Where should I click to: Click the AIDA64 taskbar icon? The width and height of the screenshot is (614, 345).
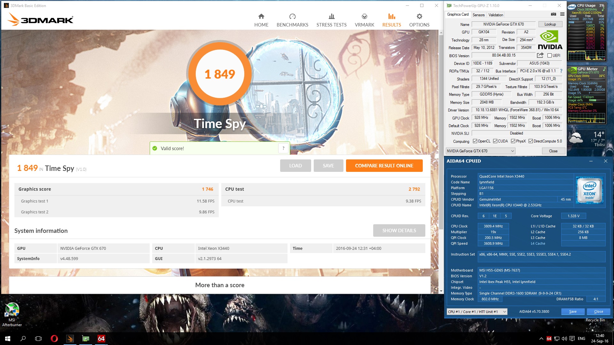pyautogui.click(x=101, y=339)
